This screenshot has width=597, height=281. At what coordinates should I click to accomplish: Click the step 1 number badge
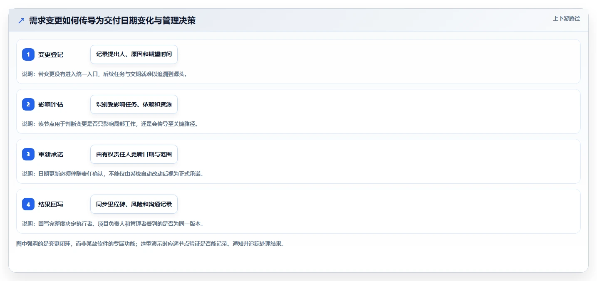[x=28, y=54]
